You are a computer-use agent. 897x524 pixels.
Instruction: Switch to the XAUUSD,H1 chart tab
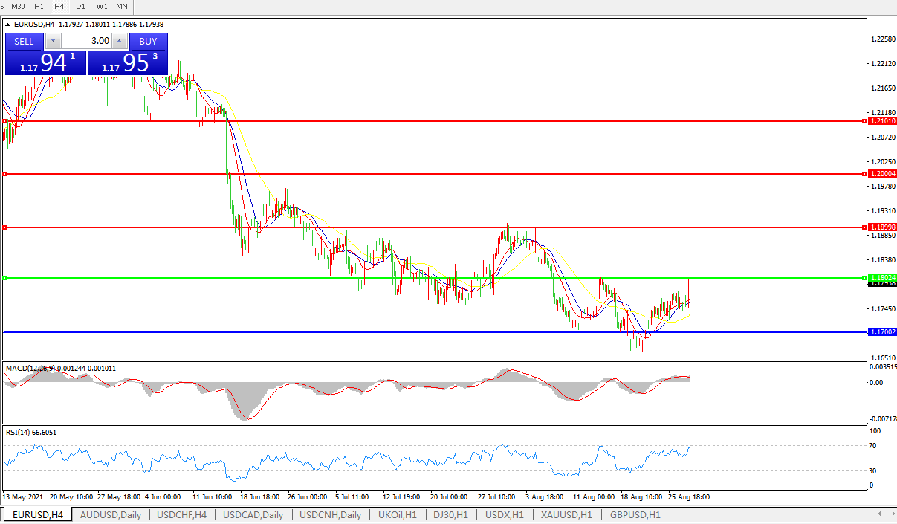[566, 515]
